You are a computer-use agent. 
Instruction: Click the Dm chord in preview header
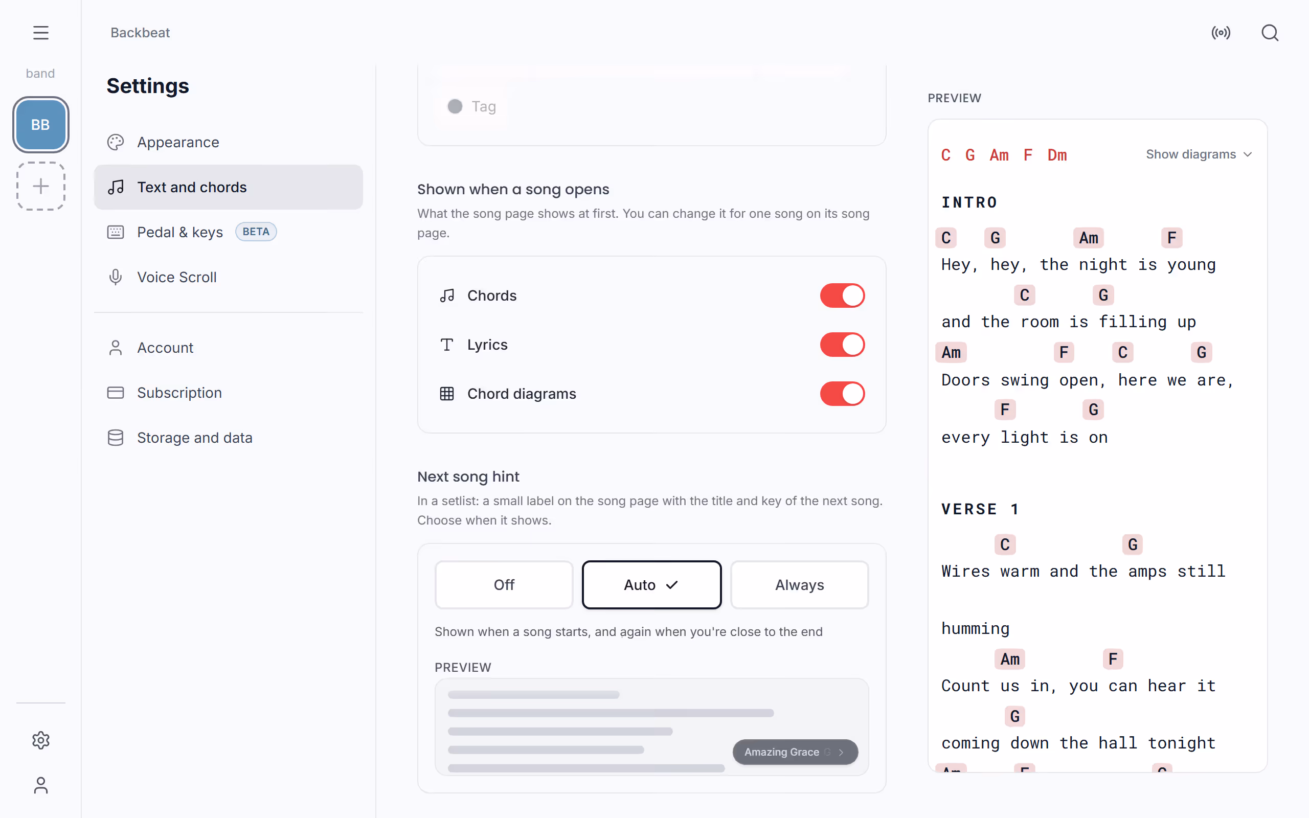pyautogui.click(x=1057, y=155)
